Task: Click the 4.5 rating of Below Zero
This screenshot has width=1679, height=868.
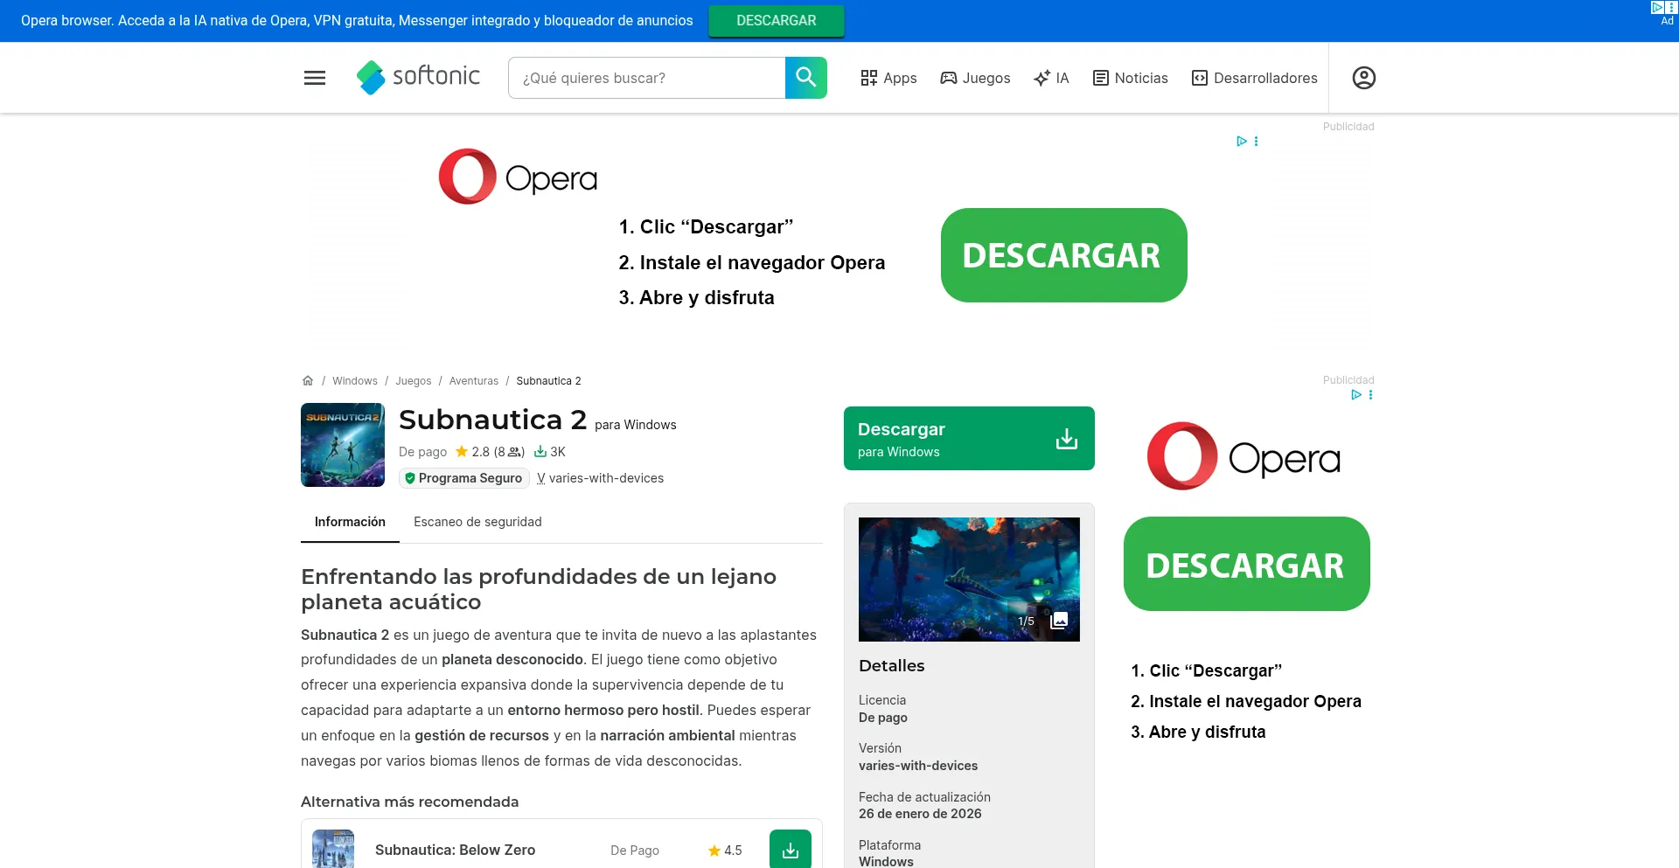Action: 725,851
